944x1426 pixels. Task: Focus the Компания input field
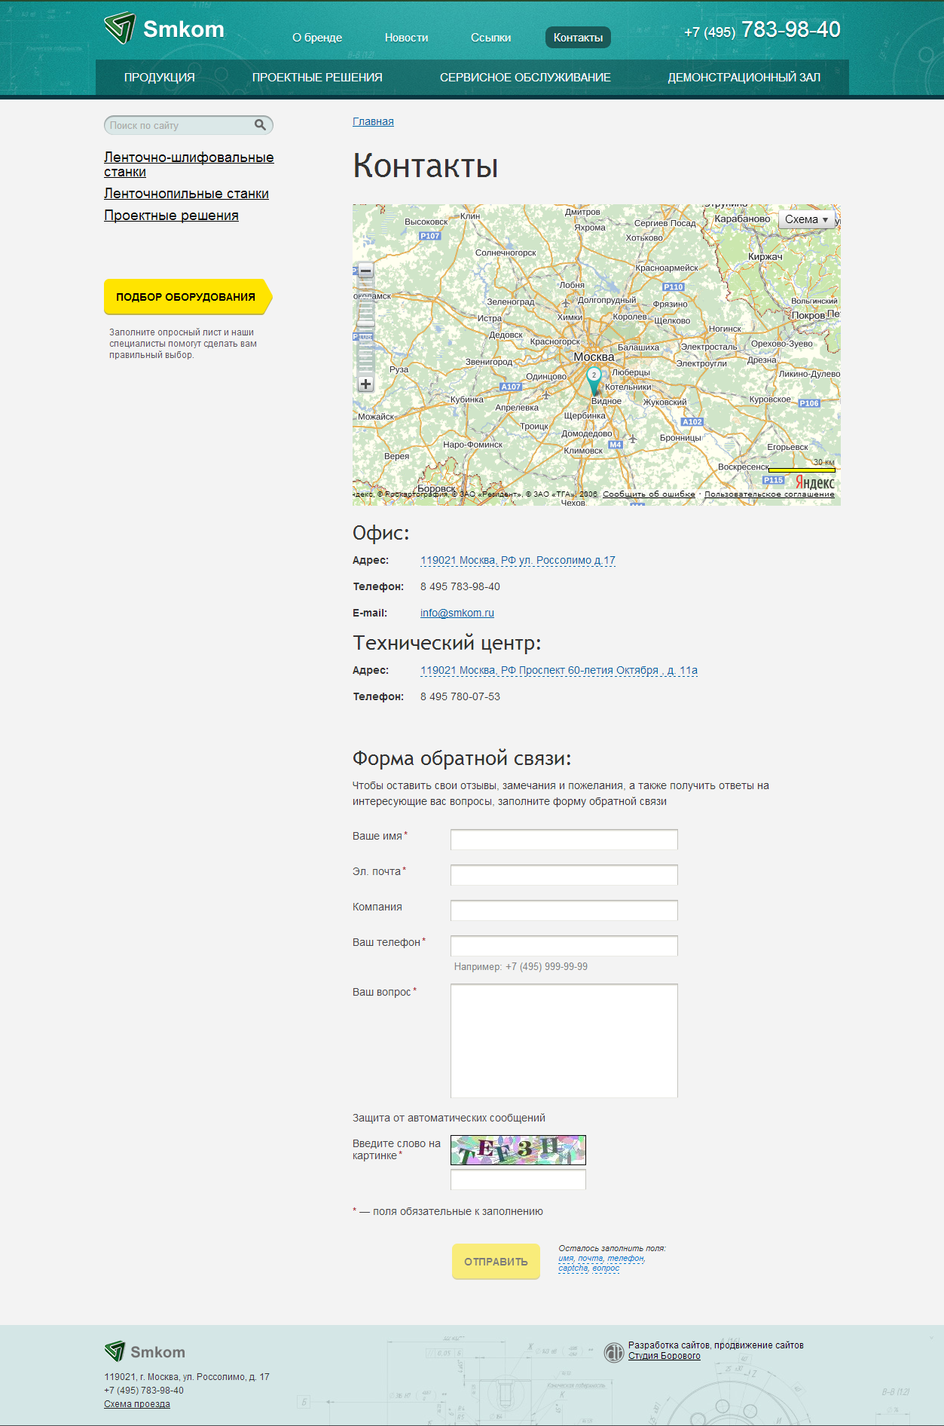click(x=564, y=910)
